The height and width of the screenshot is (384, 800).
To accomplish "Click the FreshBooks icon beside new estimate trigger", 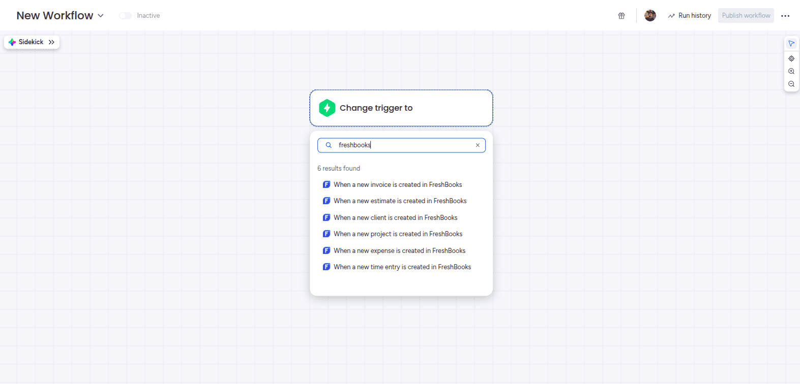I will point(327,201).
